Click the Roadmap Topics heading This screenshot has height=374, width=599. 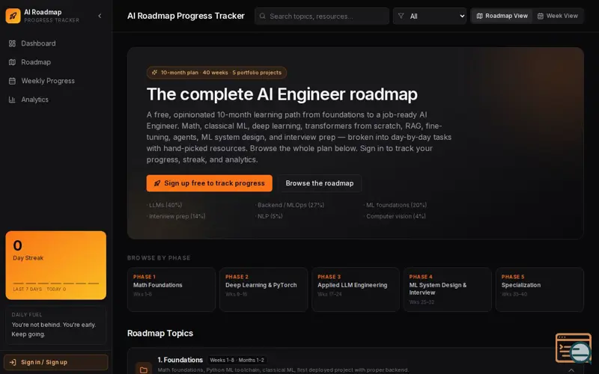[160, 333]
